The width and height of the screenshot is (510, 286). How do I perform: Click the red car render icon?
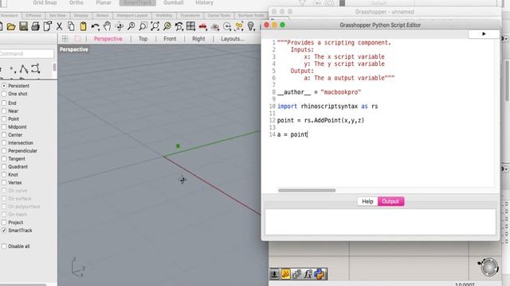tap(203, 26)
